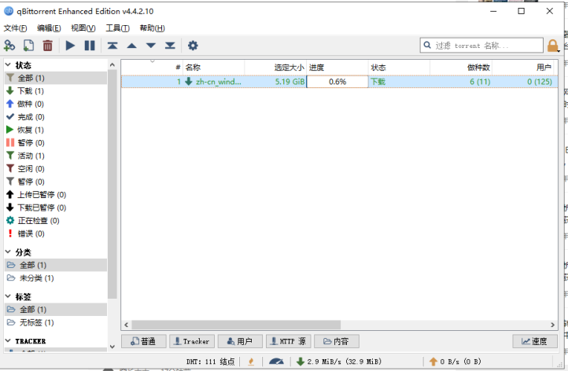The height and width of the screenshot is (371, 568).
Task: Sort by the 名称 column header
Action: [x=214, y=68]
